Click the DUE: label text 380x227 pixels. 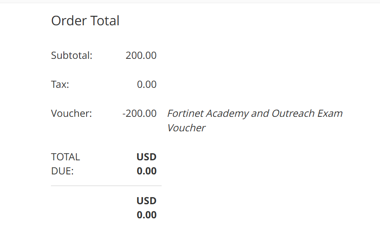pyautogui.click(x=62, y=171)
